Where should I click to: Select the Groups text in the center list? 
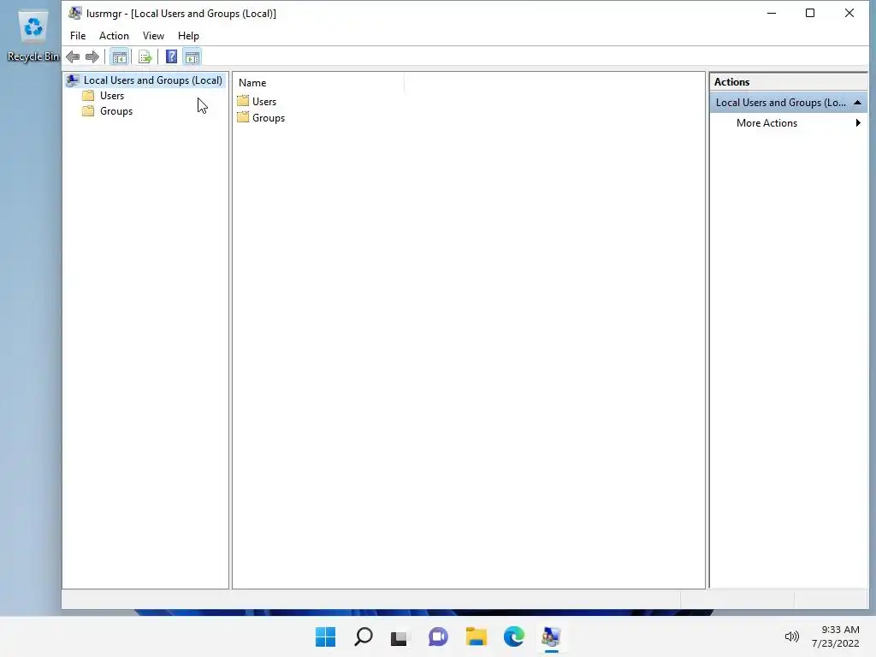tap(269, 118)
